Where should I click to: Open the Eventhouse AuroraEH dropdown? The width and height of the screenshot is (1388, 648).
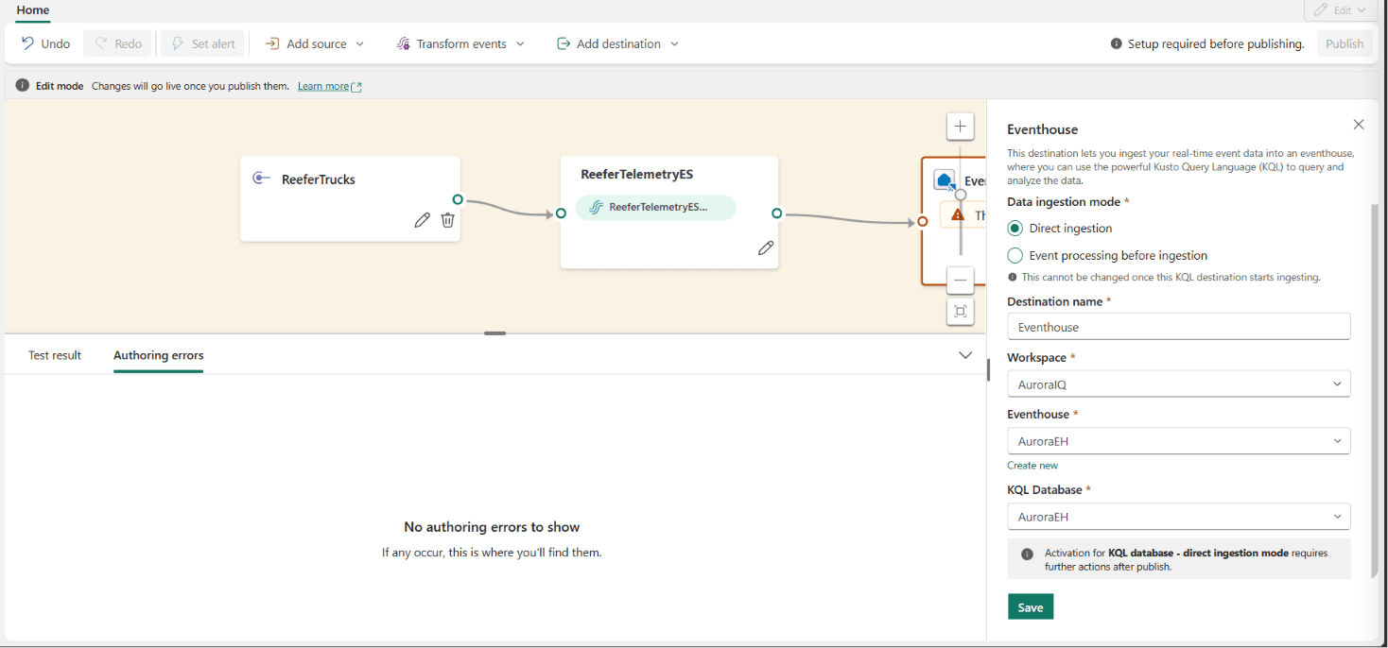point(1178,440)
